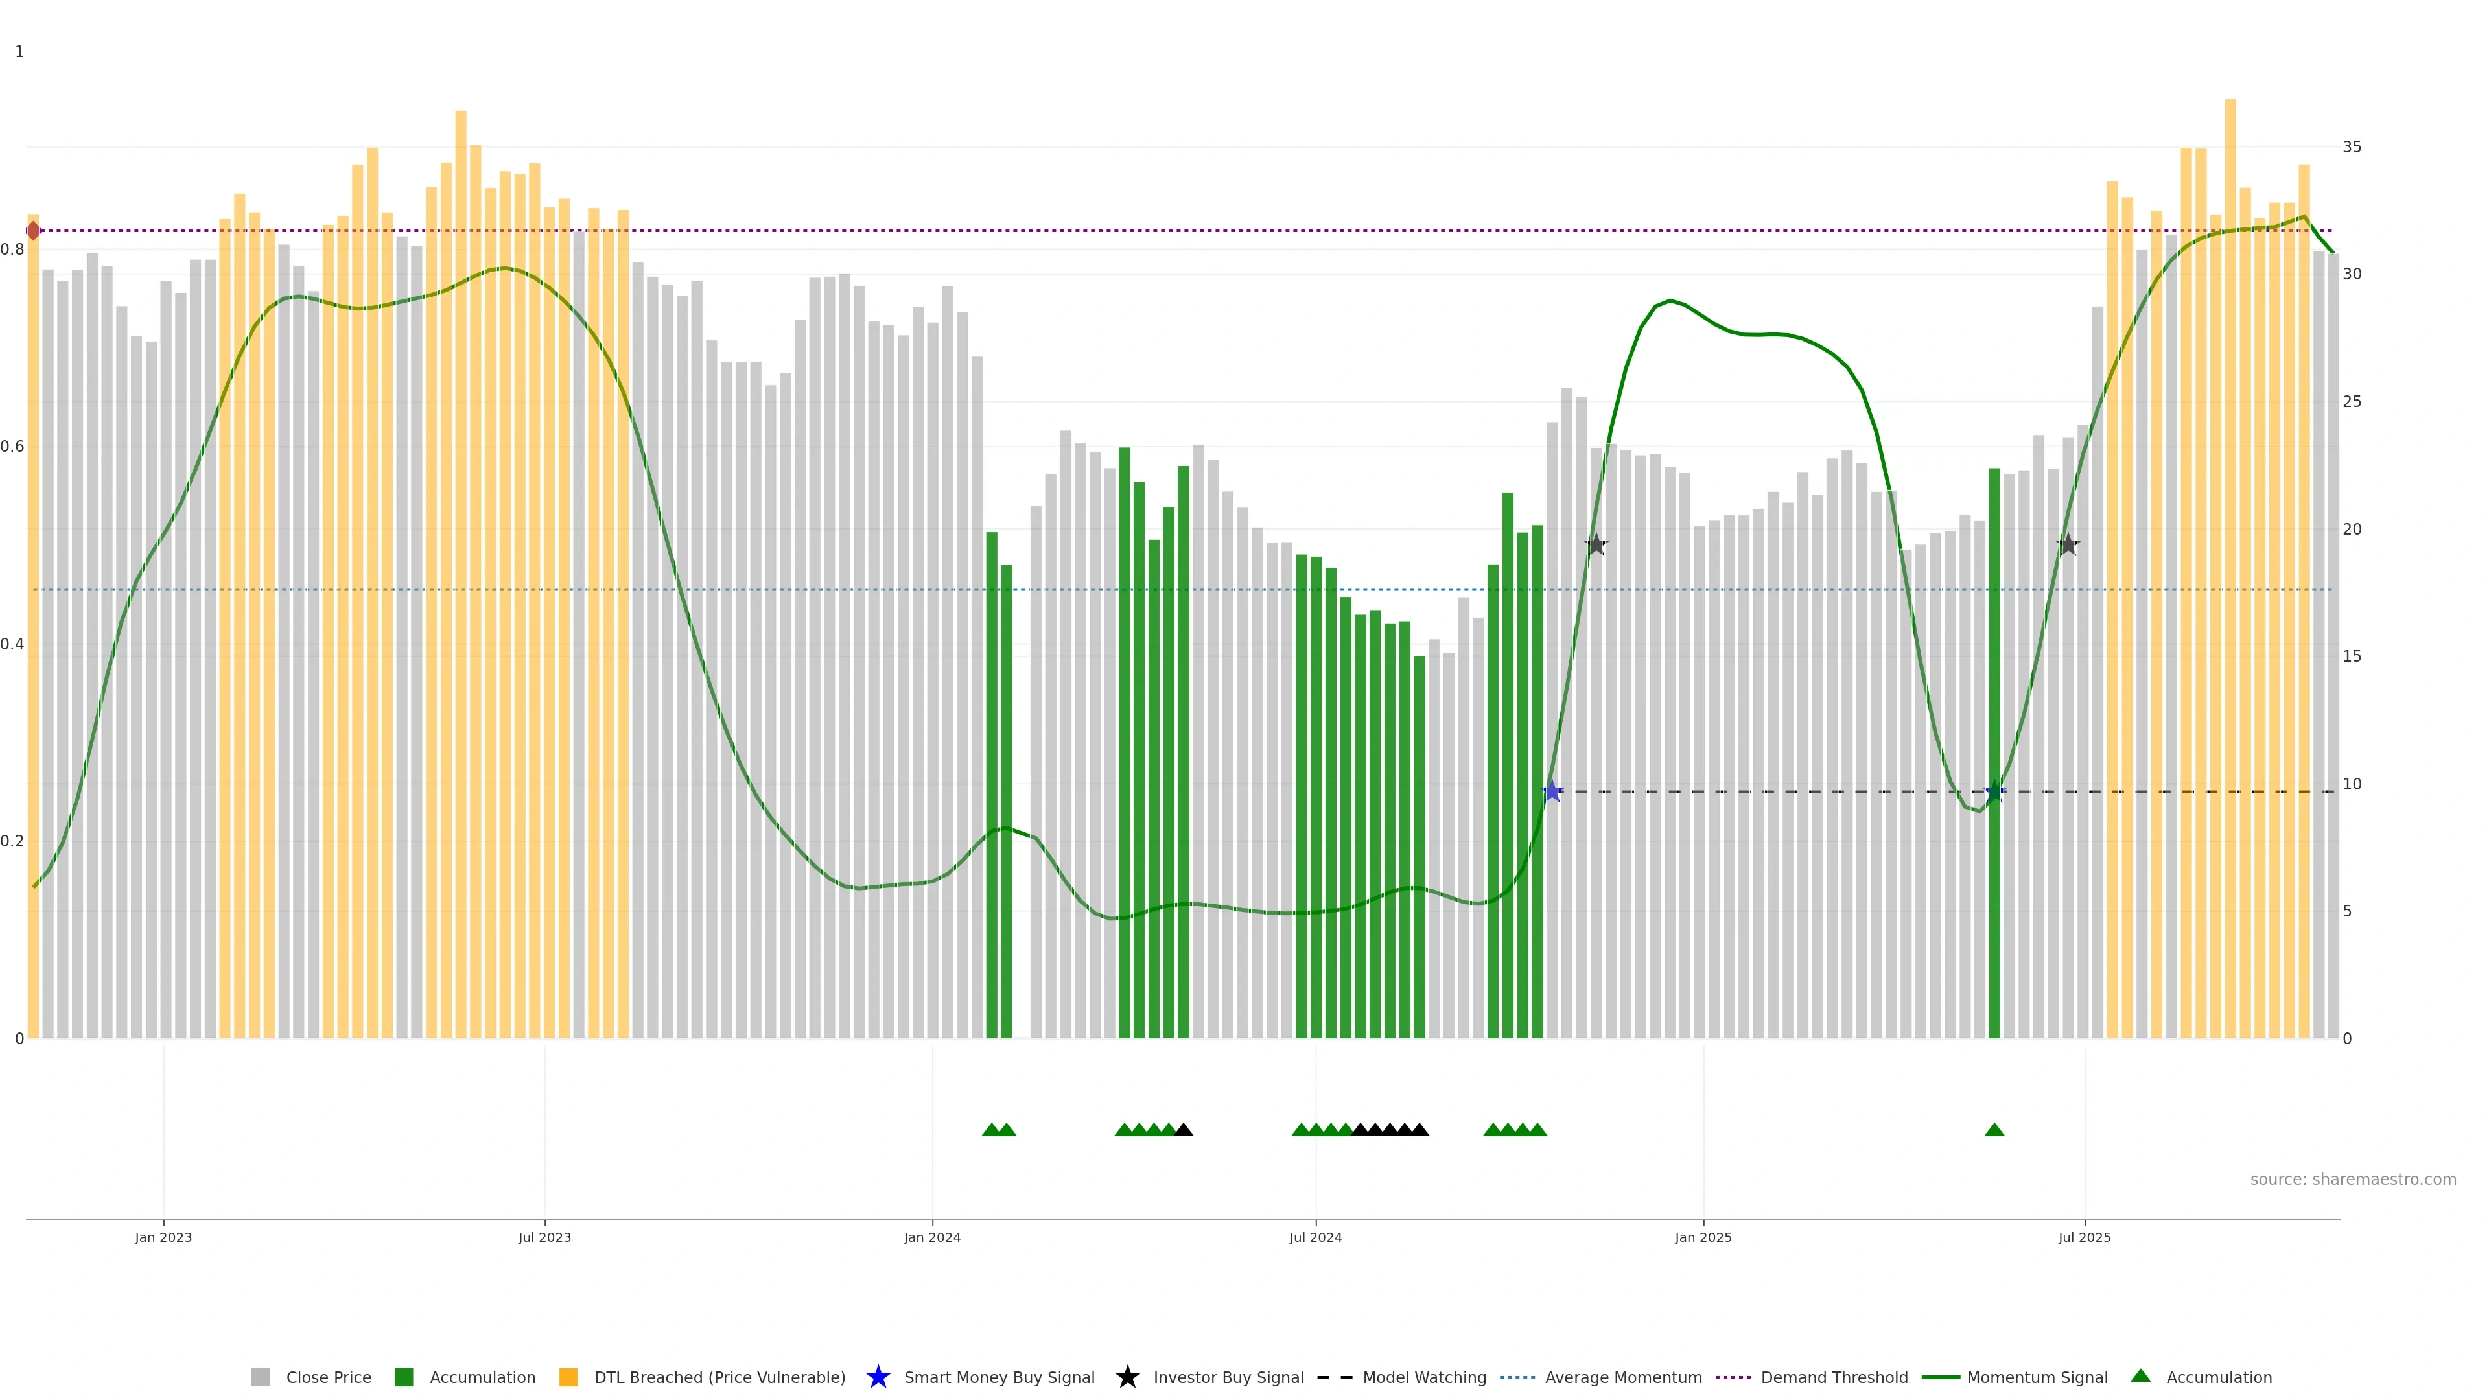Click the grey Close Price legend swatch

[260, 1377]
